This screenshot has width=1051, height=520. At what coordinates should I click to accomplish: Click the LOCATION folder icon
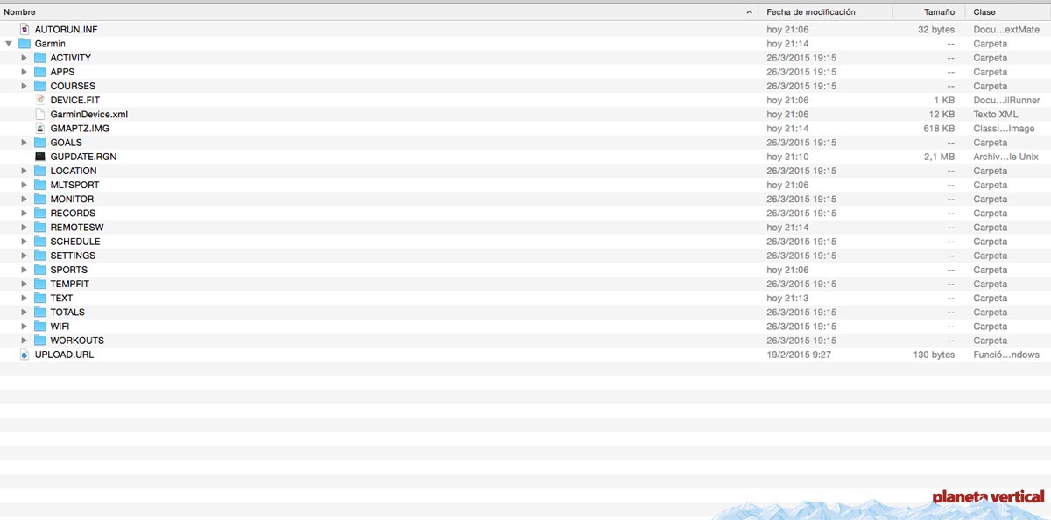[x=40, y=171]
